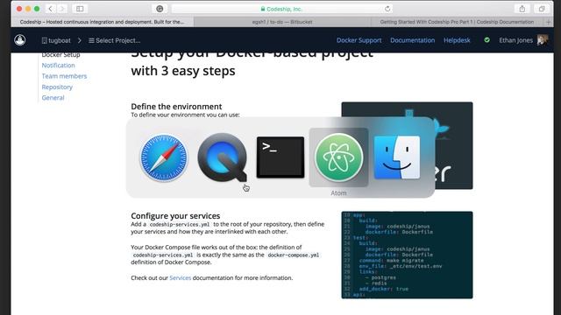Go back with Safari back arrow
This screenshot has width=561, height=315.
51,9
